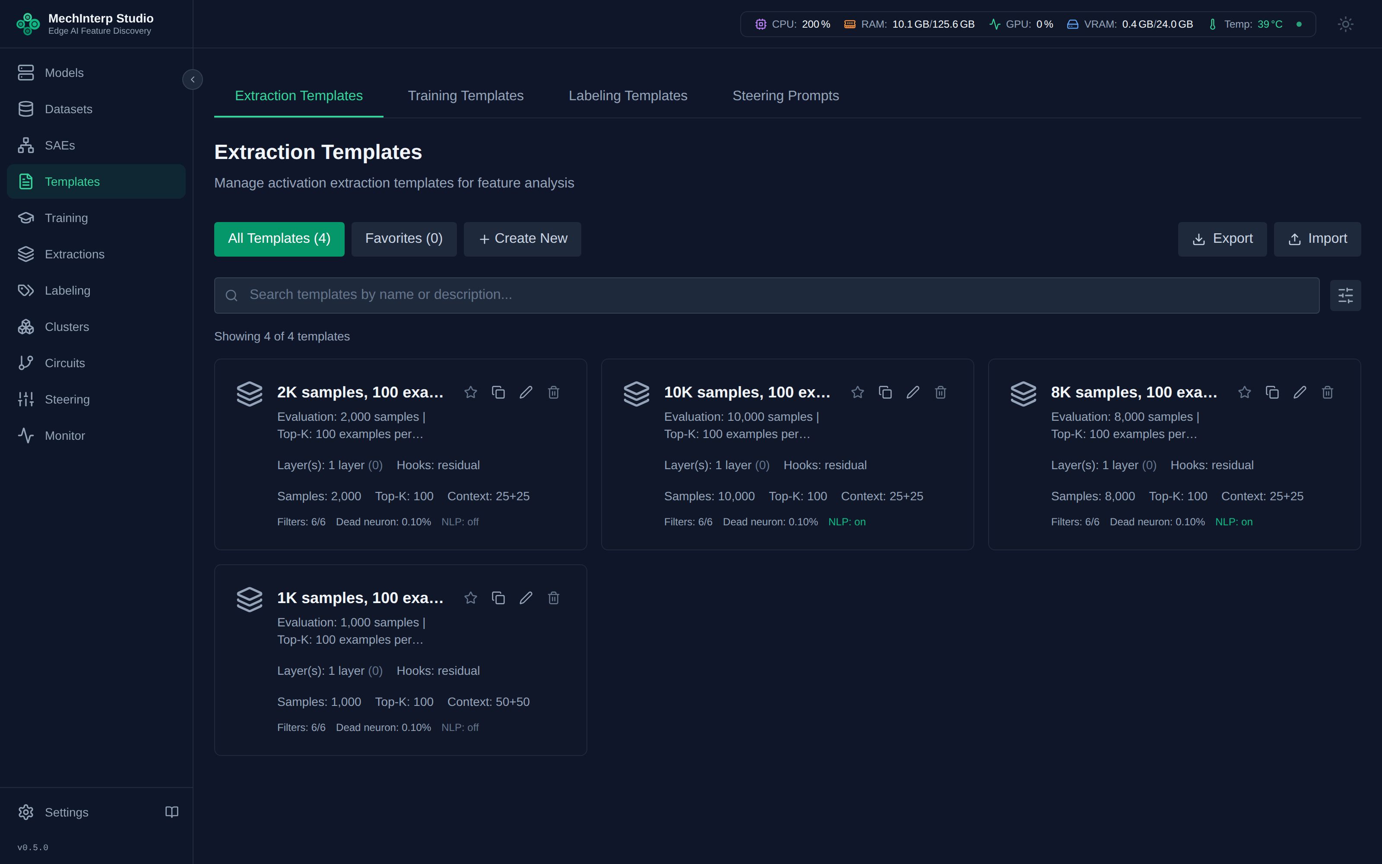Show All Templates (4)

279,239
